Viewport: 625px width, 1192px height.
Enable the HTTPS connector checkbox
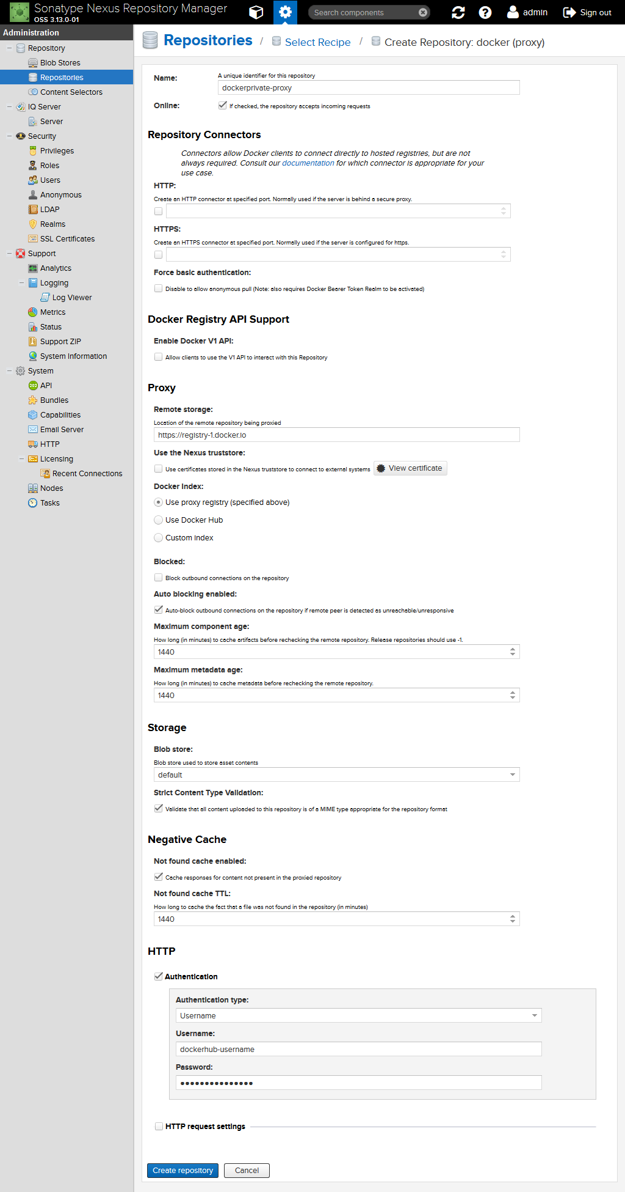(158, 254)
